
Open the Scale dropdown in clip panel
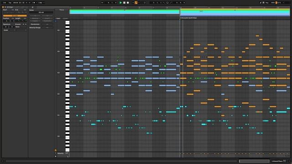[21, 30]
